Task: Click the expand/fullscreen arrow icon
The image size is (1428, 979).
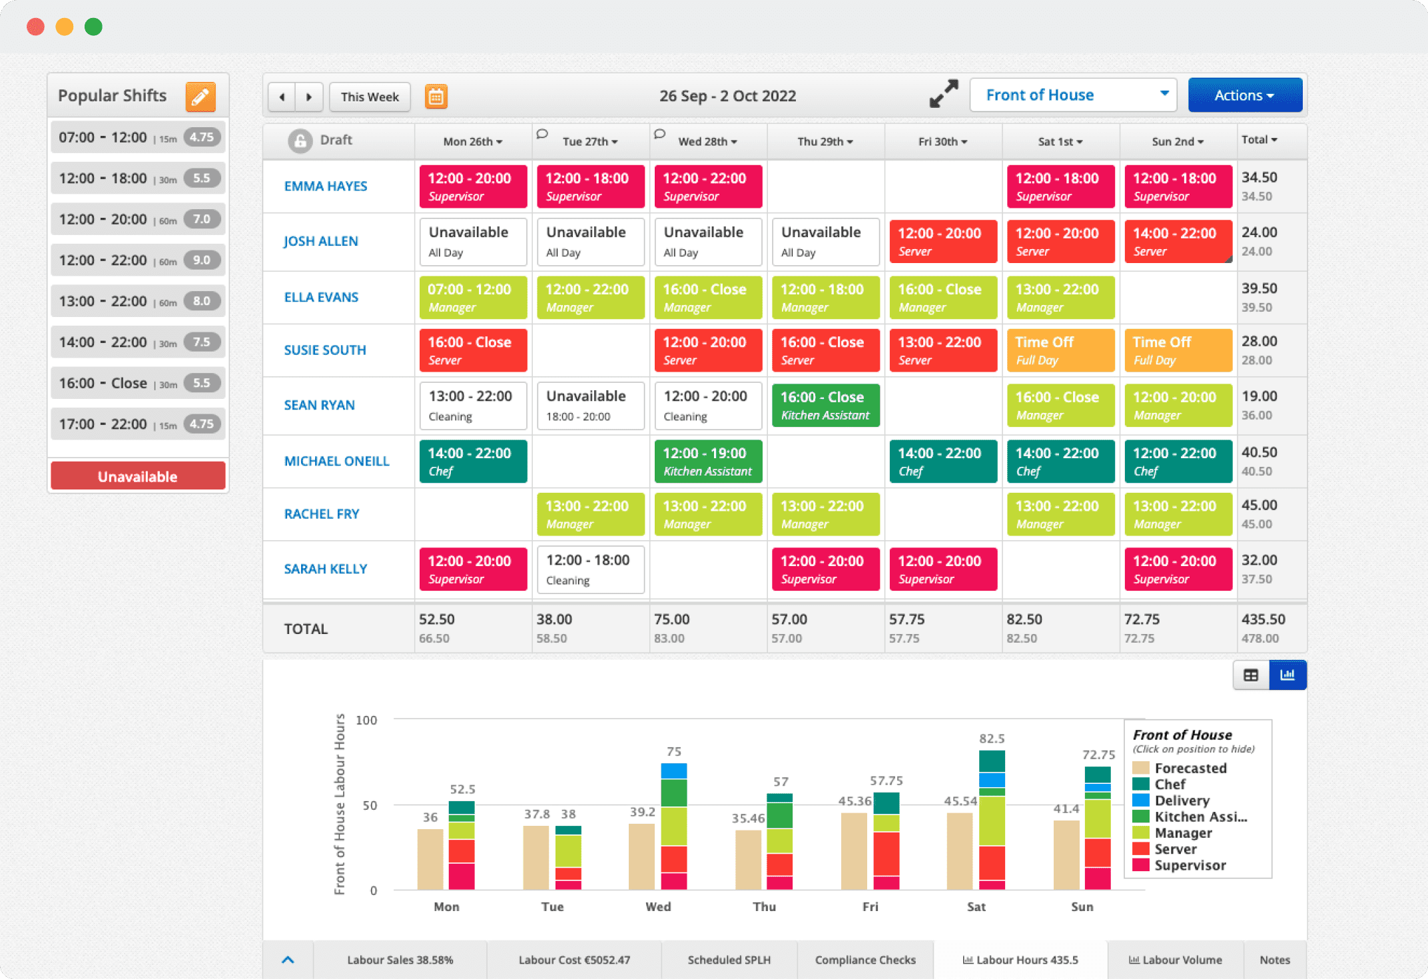Action: pyautogui.click(x=942, y=95)
